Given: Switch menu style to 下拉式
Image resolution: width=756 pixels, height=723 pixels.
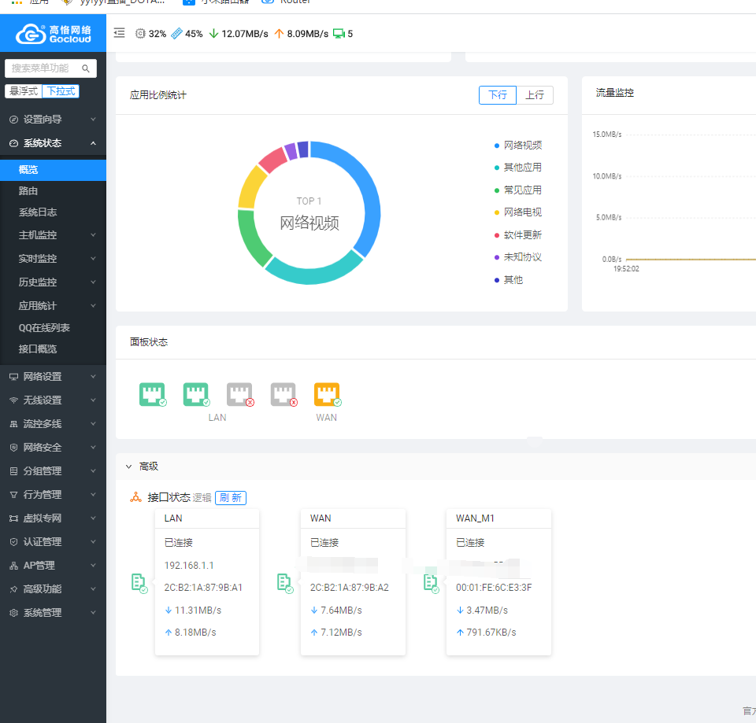Looking at the screenshot, I should (61, 91).
